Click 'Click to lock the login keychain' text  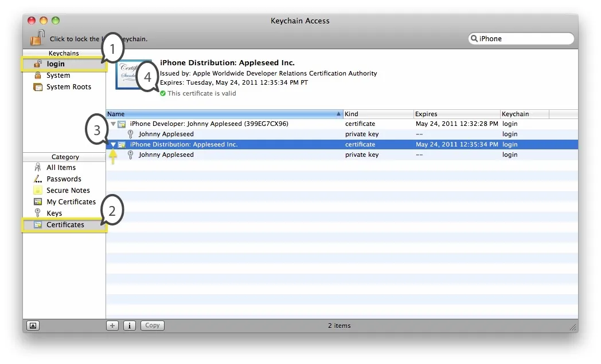point(99,39)
